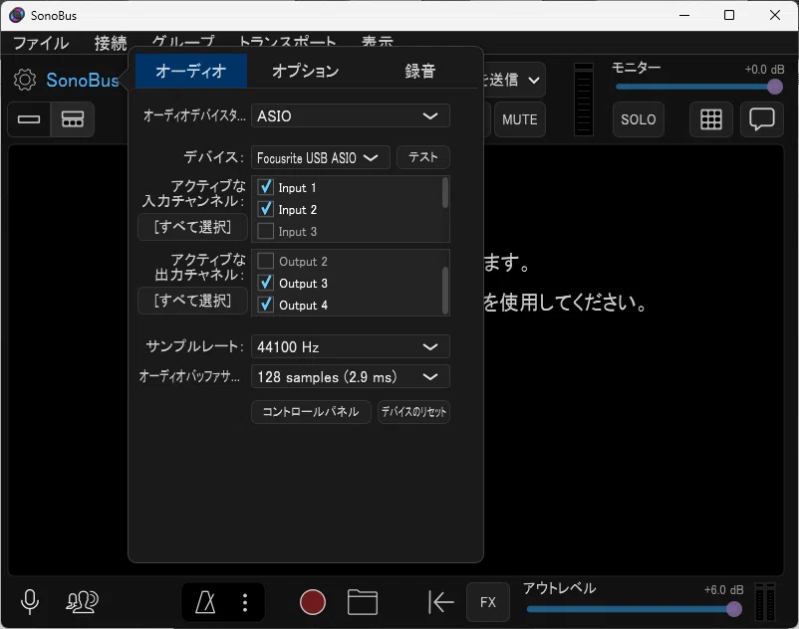Uncheck the Output 3 channel
This screenshot has width=799, height=629.
click(265, 283)
